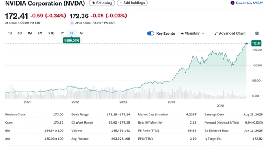Click the Following button
The height and width of the screenshot is (147, 268).
(102, 3)
